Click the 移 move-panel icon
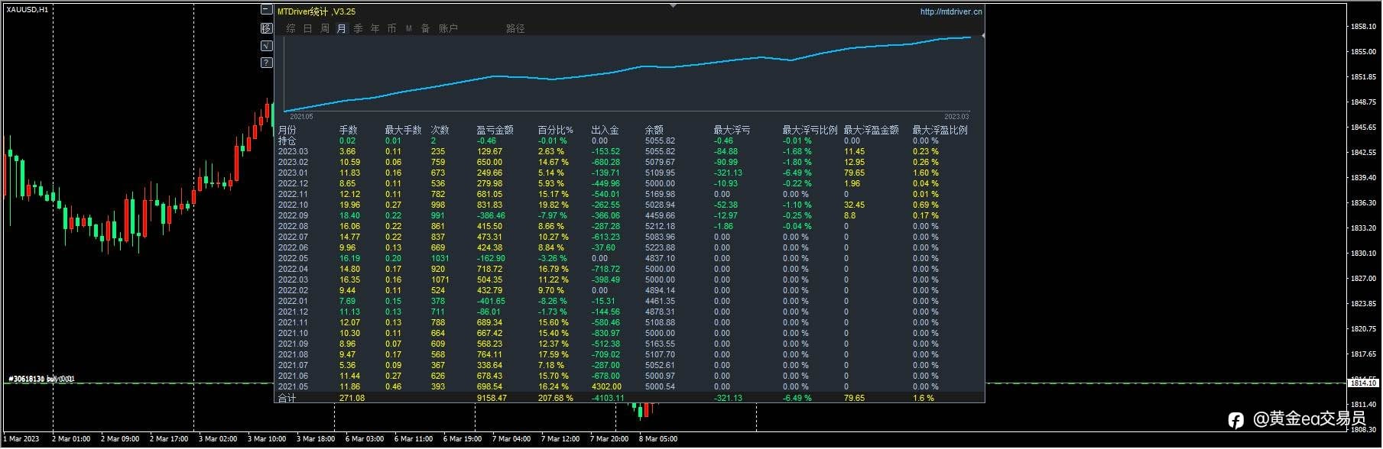This screenshot has height=449, width=1383. [x=266, y=28]
